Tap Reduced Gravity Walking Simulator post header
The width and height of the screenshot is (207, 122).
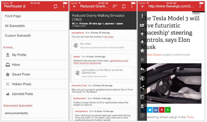tap(103, 20)
